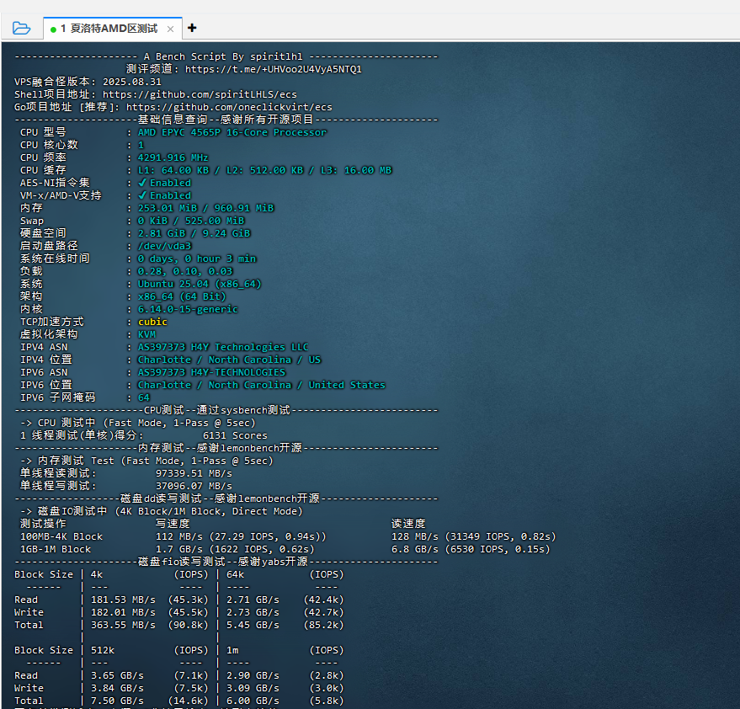
Task: Click the VM-x/AMD-V Enabled check mark
Action: coord(142,195)
